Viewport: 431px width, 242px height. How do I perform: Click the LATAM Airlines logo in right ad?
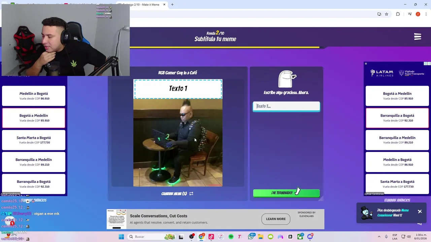(382, 73)
